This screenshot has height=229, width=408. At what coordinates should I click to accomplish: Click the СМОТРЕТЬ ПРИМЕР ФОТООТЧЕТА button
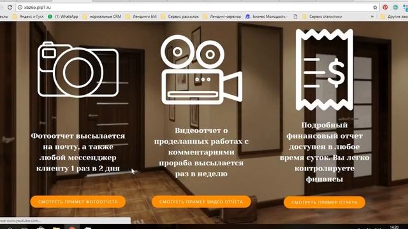[78, 202]
